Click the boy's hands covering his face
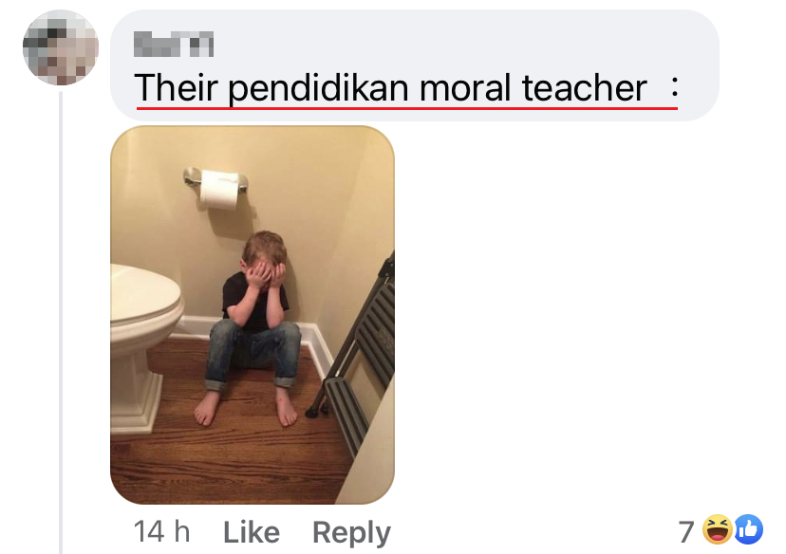Screen dimensions: 786x554 (266, 277)
